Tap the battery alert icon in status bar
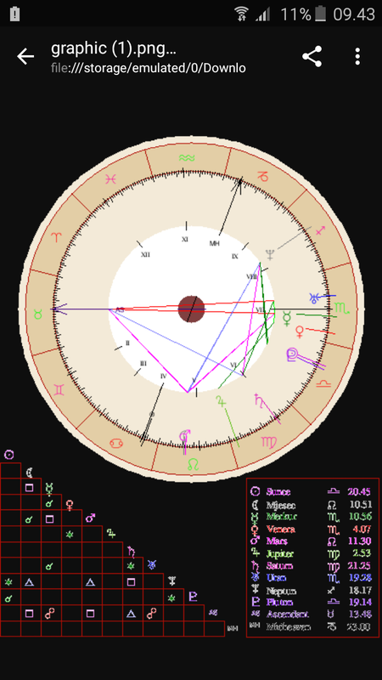The width and height of the screenshot is (382, 680). pos(14,14)
